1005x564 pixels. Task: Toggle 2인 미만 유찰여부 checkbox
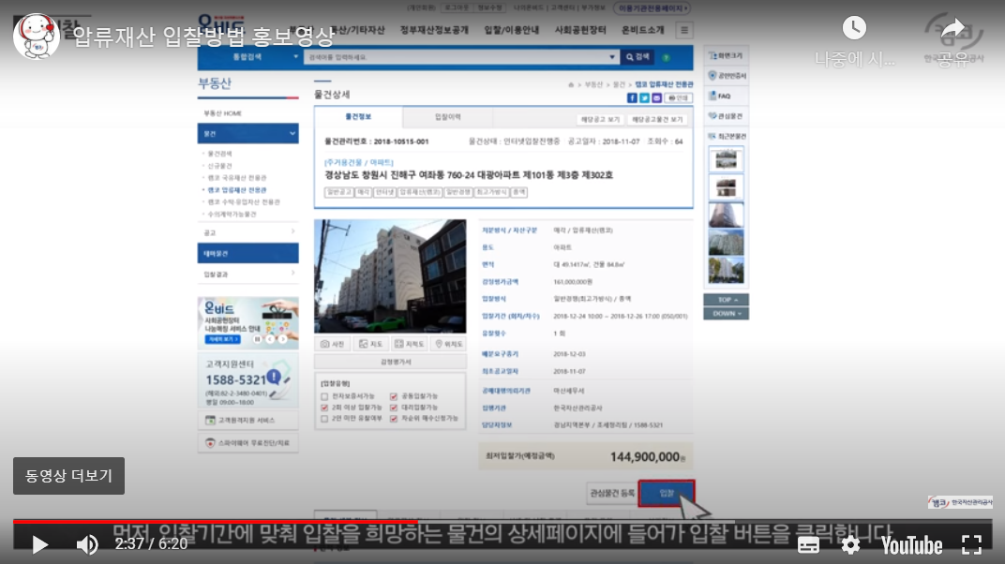(324, 419)
